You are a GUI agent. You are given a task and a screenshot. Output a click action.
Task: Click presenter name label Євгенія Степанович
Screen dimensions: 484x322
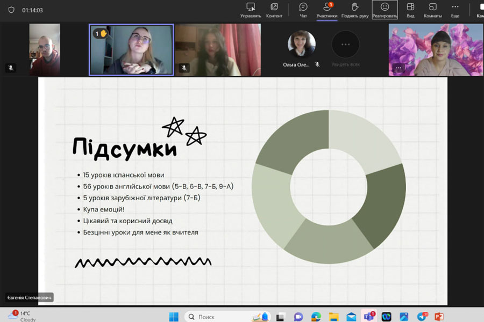30,297
